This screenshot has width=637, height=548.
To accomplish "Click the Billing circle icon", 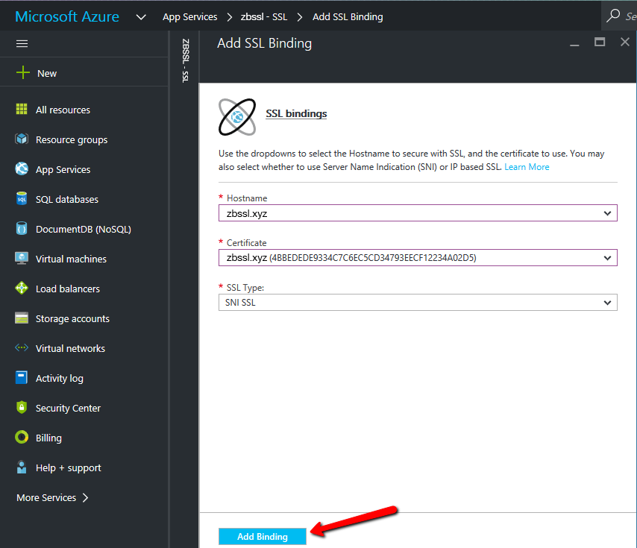I will click(22, 438).
